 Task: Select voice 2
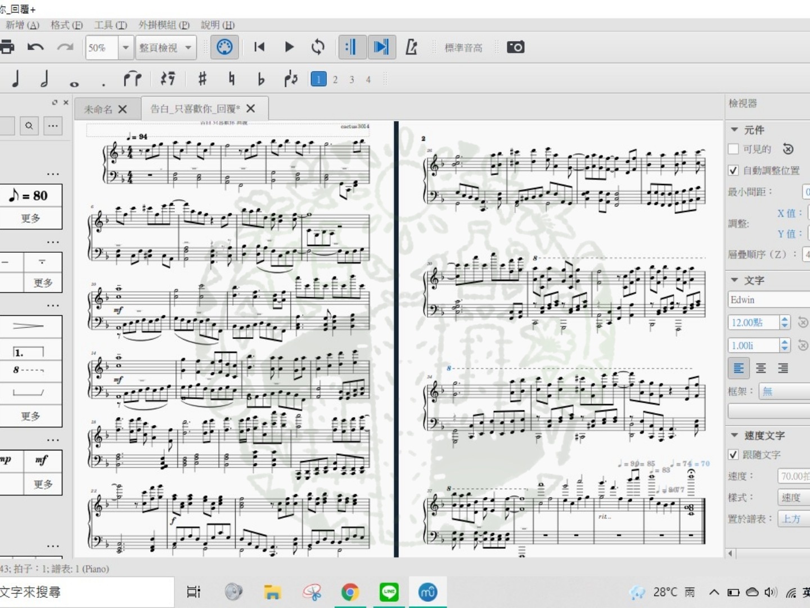tap(335, 79)
